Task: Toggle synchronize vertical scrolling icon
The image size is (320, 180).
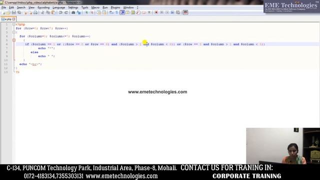Action: click(x=98, y=12)
